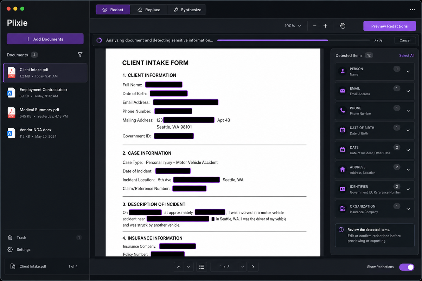Open the three-dot more options menu
Image resolution: width=422 pixels, height=281 pixels.
pyautogui.click(x=413, y=10)
